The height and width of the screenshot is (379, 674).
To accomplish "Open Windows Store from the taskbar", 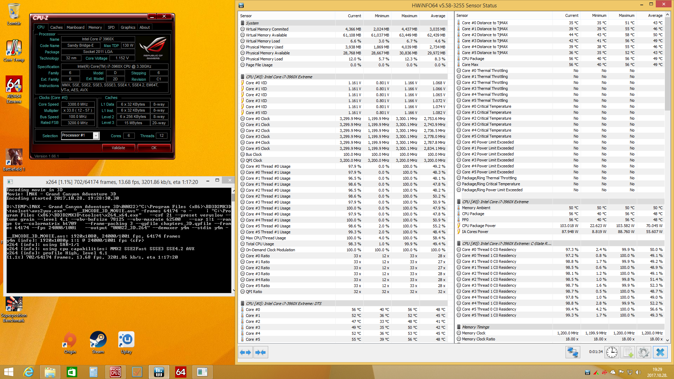I will click(x=72, y=372).
